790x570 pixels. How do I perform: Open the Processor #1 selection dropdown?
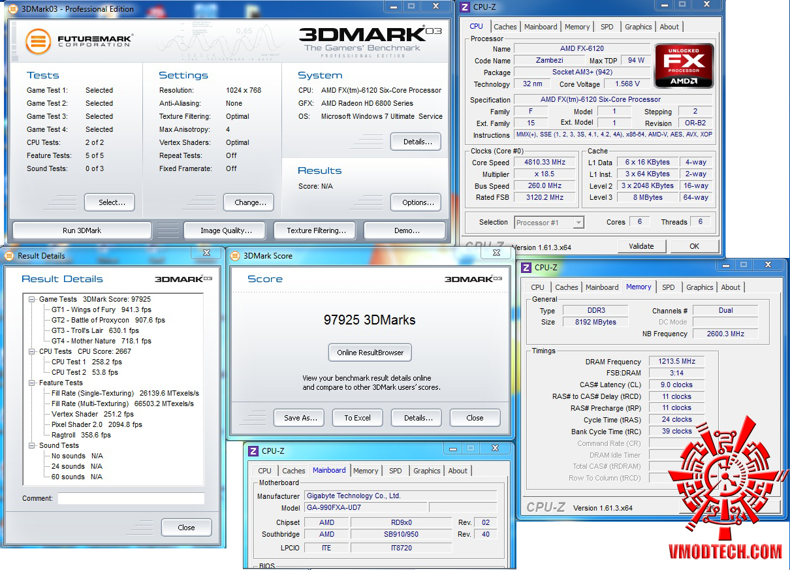578,223
